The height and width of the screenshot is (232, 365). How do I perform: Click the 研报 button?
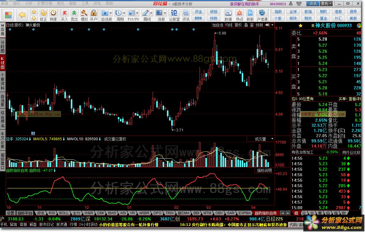[213, 12]
